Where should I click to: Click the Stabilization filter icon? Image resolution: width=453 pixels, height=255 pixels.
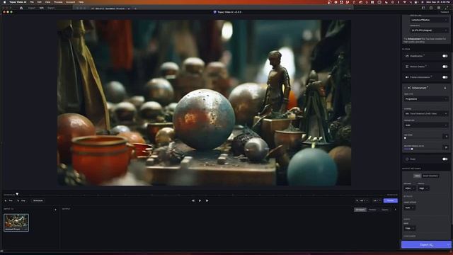point(407,56)
